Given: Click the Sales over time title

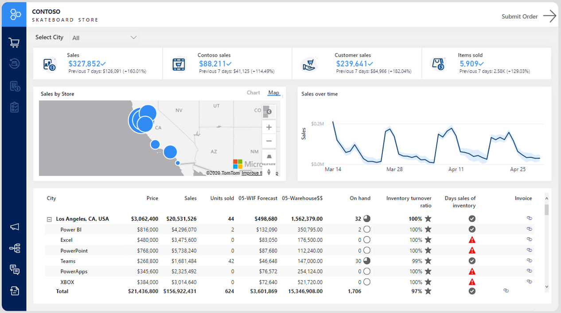Looking at the screenshot, I should [x=319, y=94].
